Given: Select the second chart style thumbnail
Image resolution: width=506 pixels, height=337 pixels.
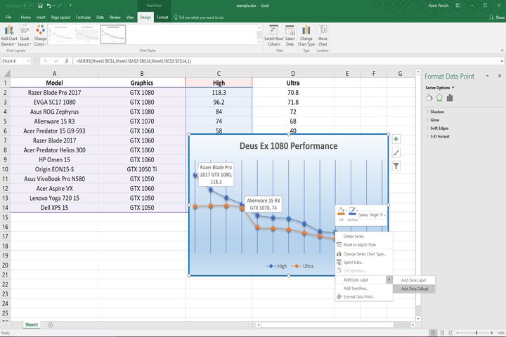Looking at the screenshot, I should point(87,34).
